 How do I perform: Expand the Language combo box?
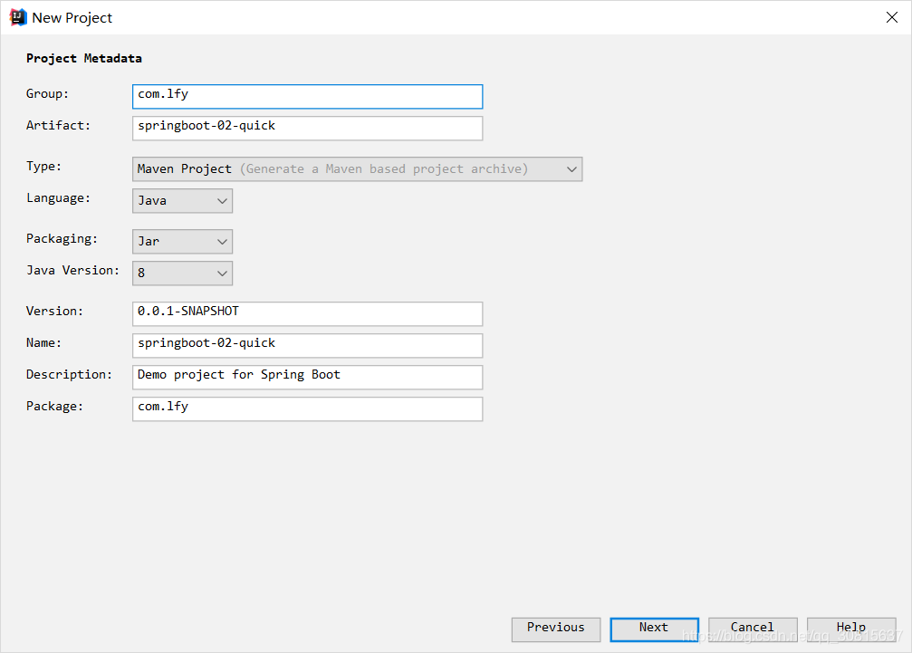[x=183, y=201]
